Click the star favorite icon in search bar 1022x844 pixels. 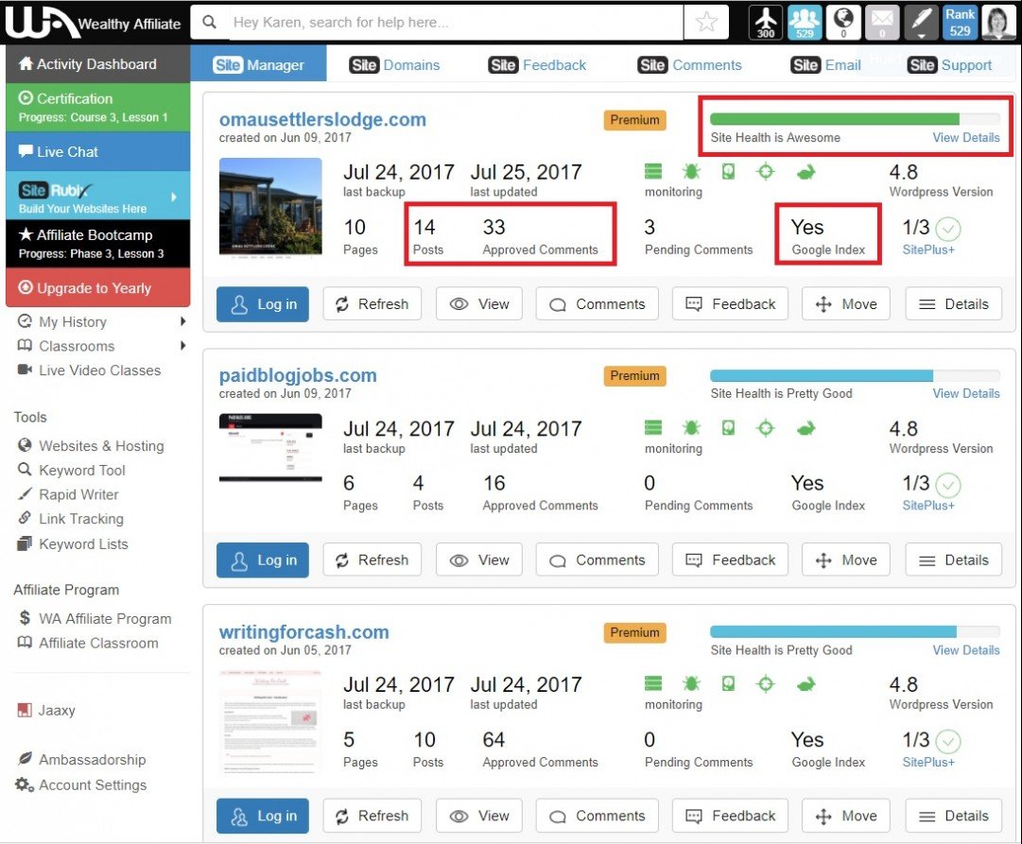click(706, 22)
